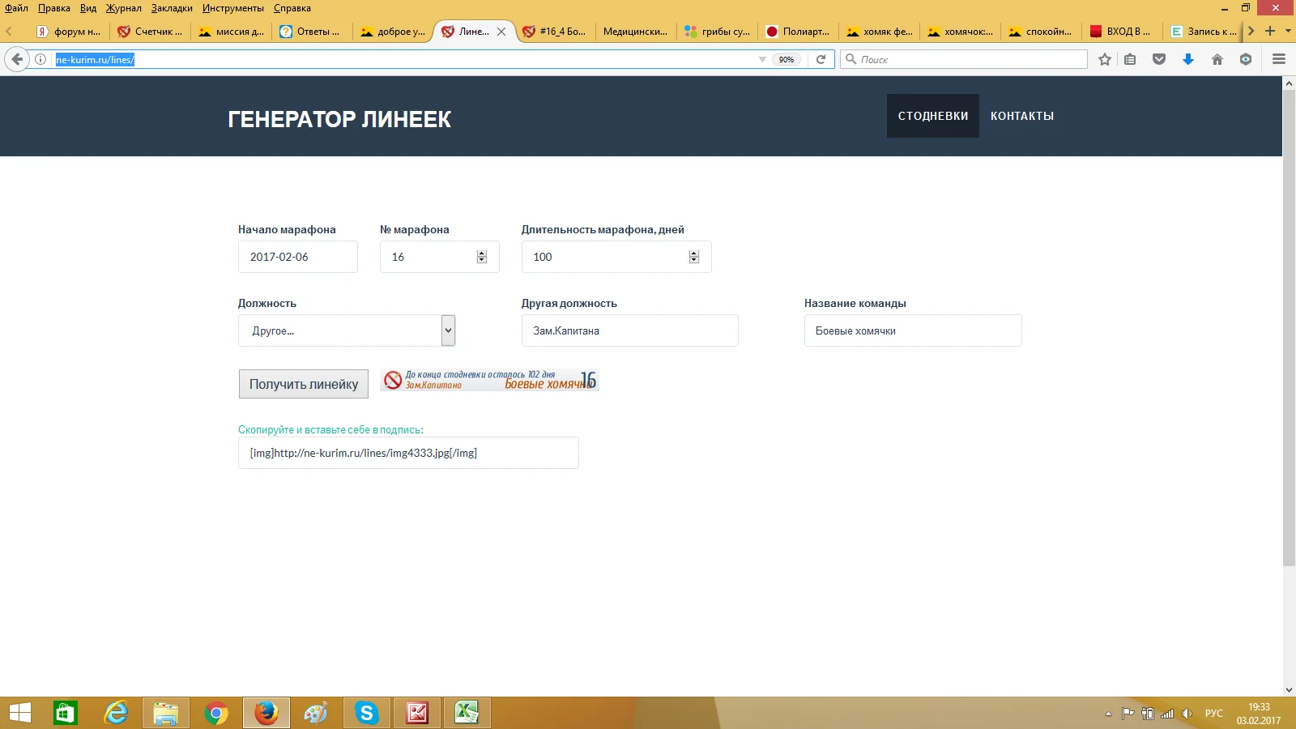Open the Downloads arrow in toolbar
The height and width of the screenshot is (729, 1296).
1188,59
